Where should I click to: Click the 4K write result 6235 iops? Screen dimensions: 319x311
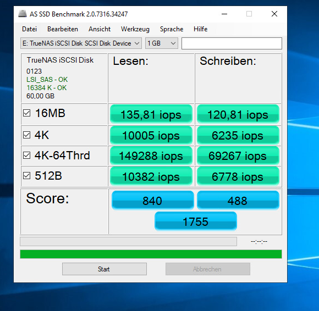[x=238, y=135]
